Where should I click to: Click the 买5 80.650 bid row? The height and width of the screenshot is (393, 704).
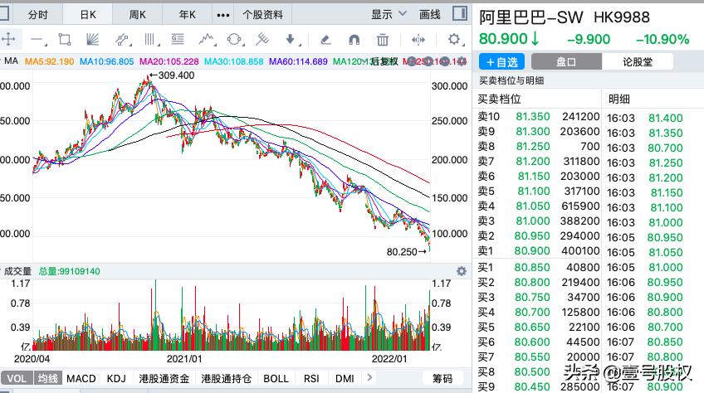click(x=538, y=327)
